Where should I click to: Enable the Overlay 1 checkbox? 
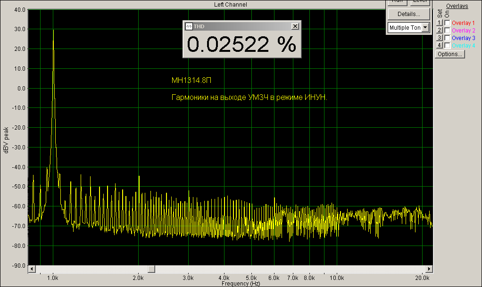click(447, 23)
